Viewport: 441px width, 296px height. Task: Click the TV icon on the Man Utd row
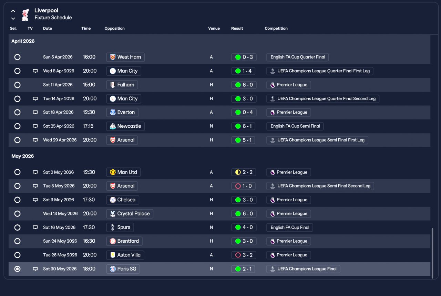(x=35, y=172)
